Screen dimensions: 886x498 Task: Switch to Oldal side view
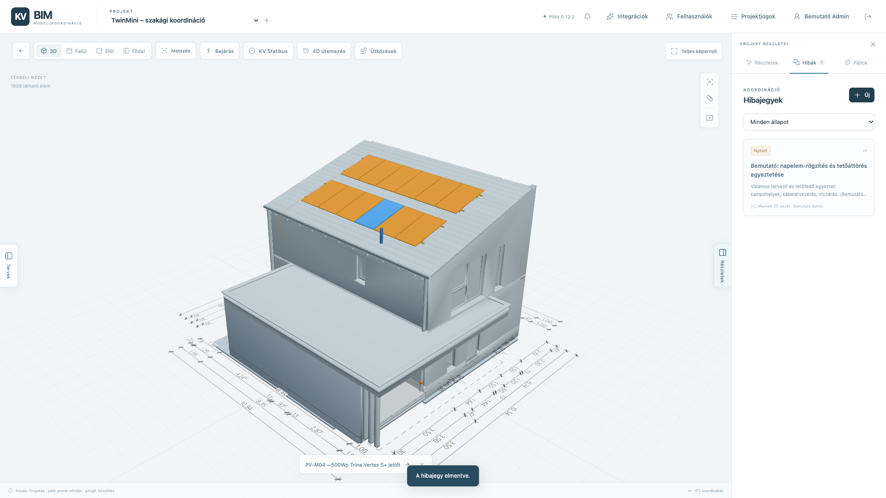[134, 51]
